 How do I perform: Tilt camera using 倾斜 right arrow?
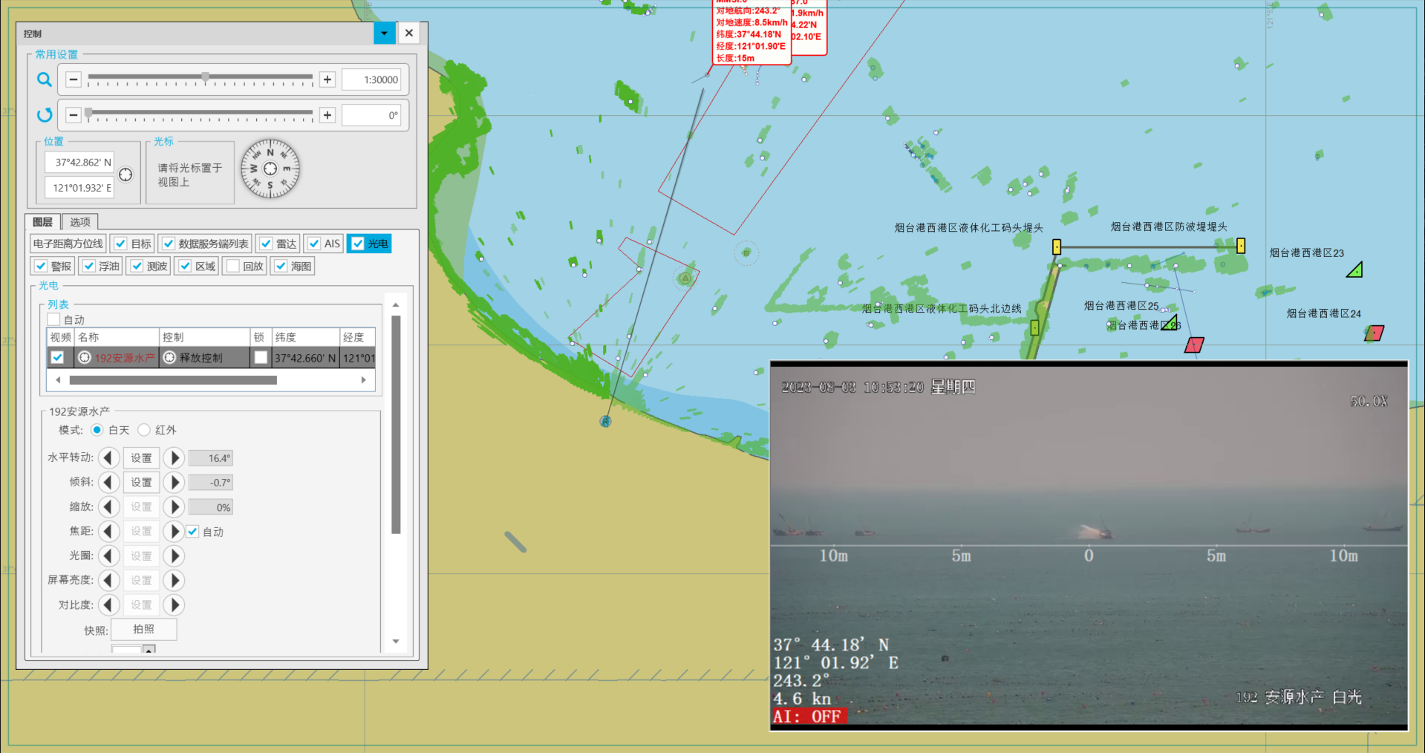pos(175,483)
